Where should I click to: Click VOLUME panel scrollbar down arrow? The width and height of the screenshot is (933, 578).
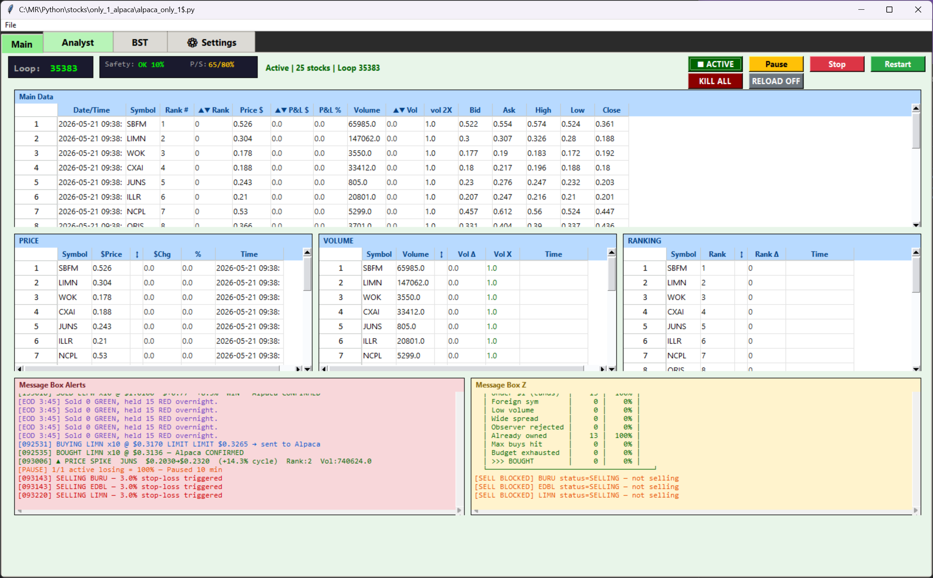612,368
